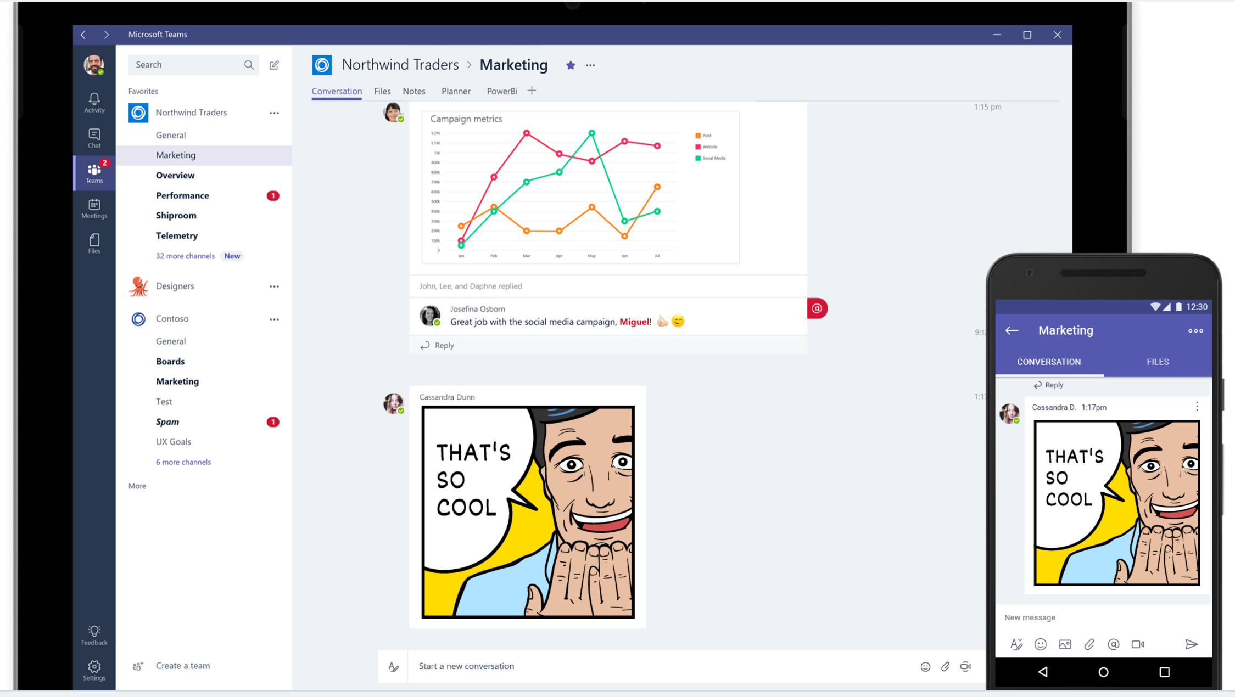Attach a file in desktop compose box

[945, 666]
